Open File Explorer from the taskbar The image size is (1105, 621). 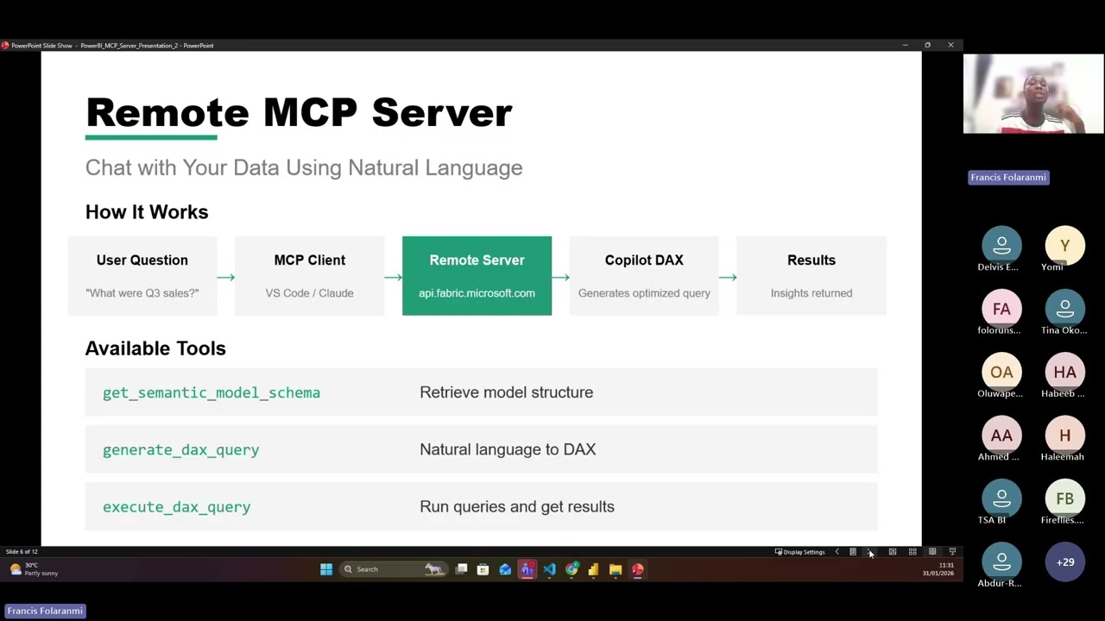click(x=616, y=569)
